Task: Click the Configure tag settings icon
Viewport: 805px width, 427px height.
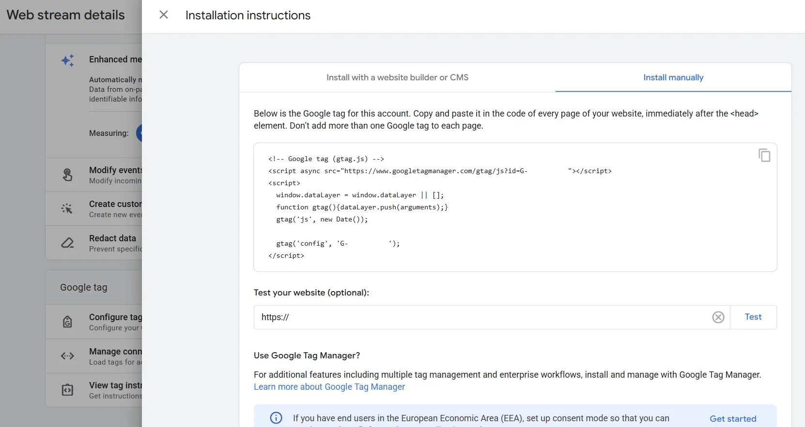Action: pyautogui.click(x=68, y=322)
